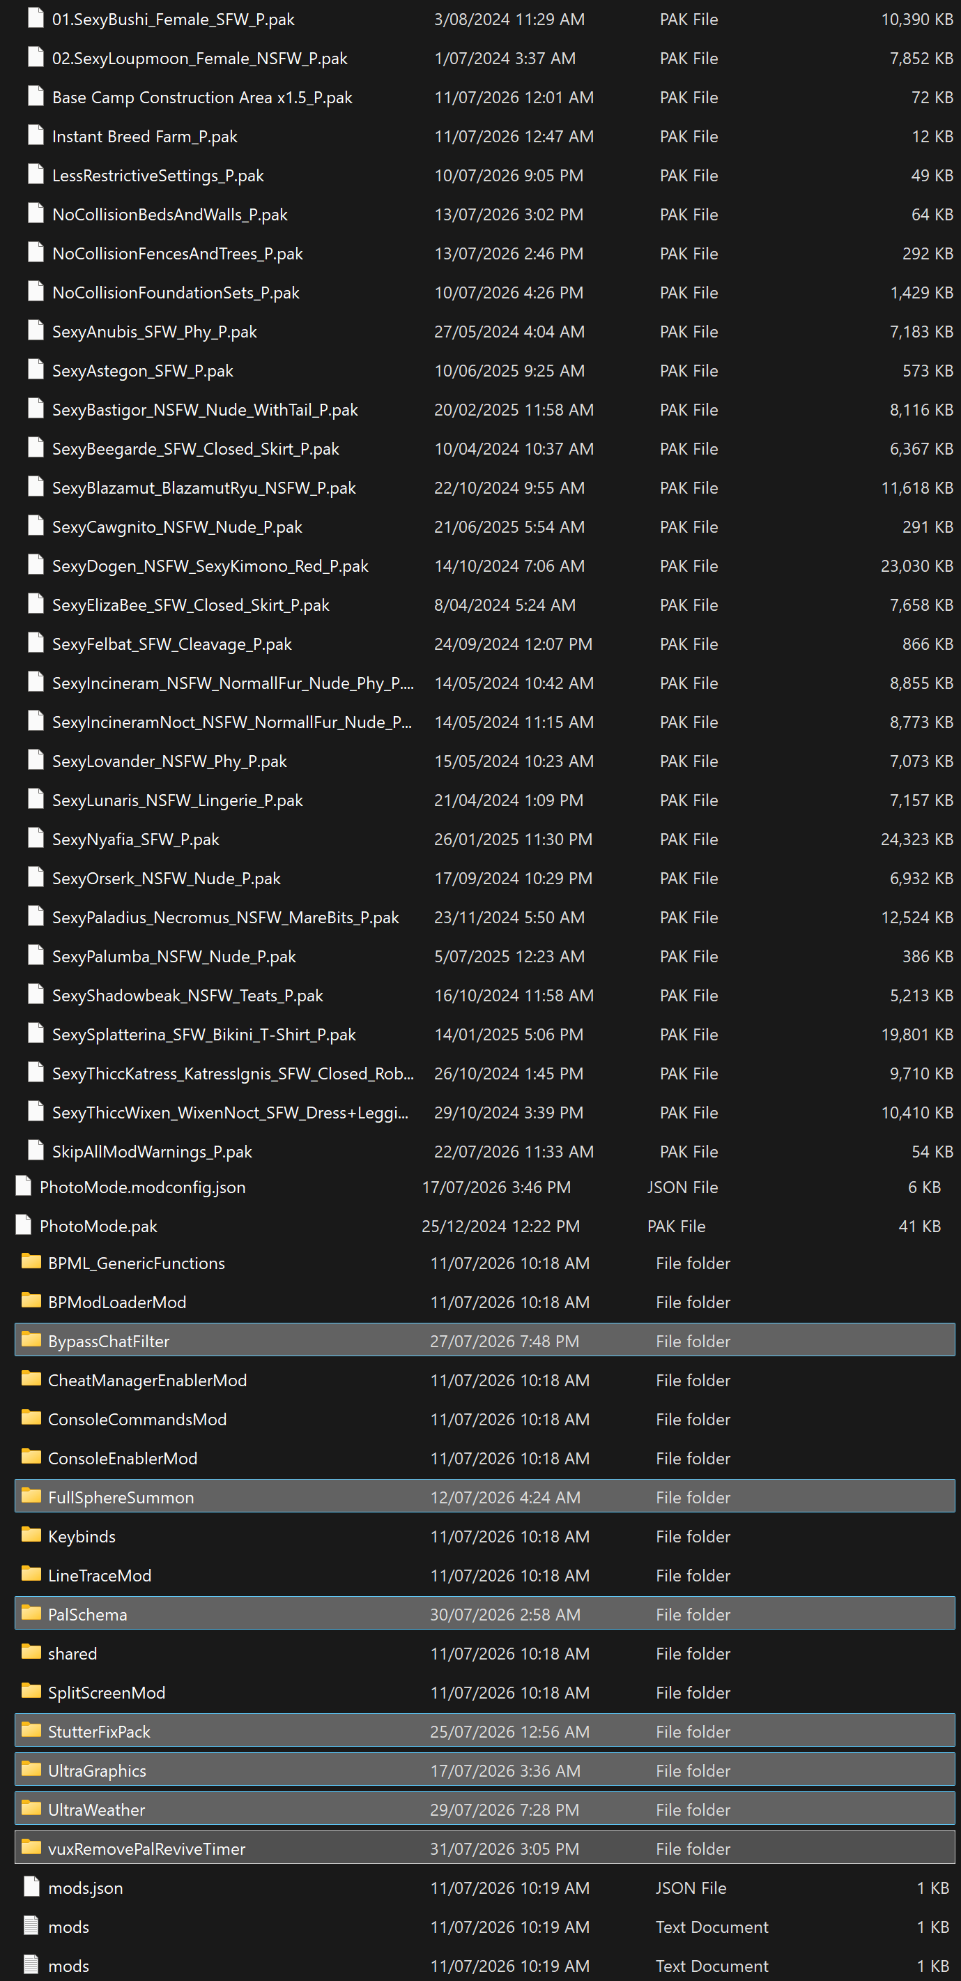961x1981 pixels.
Task: Select the NoCollisionFoundationSets_P.pak file icon
Action: (36, 291)
